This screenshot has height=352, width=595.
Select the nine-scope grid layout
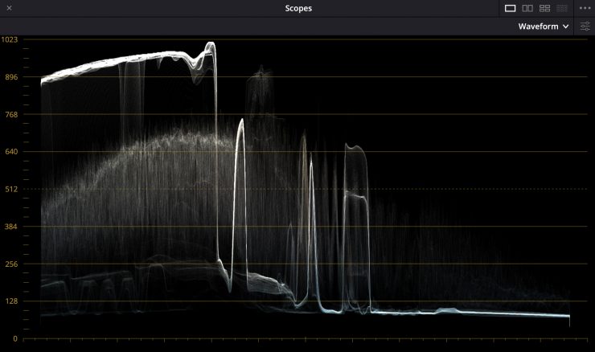coord(562,8)
